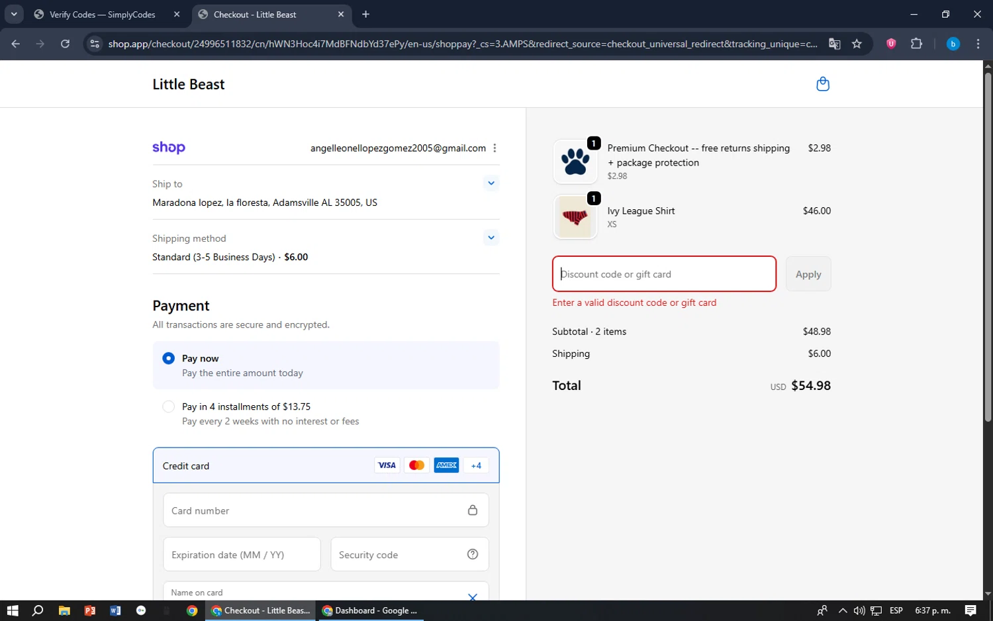This screenshot has width=993, height=621.
Task: Open a new browser tab
Action: tap(365, 15)
